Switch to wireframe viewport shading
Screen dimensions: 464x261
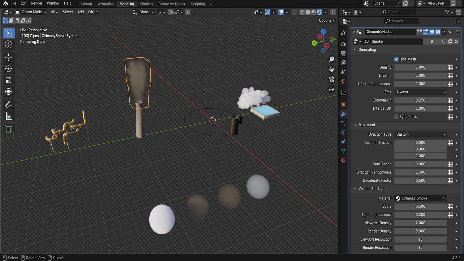click(x=302, y=12)
